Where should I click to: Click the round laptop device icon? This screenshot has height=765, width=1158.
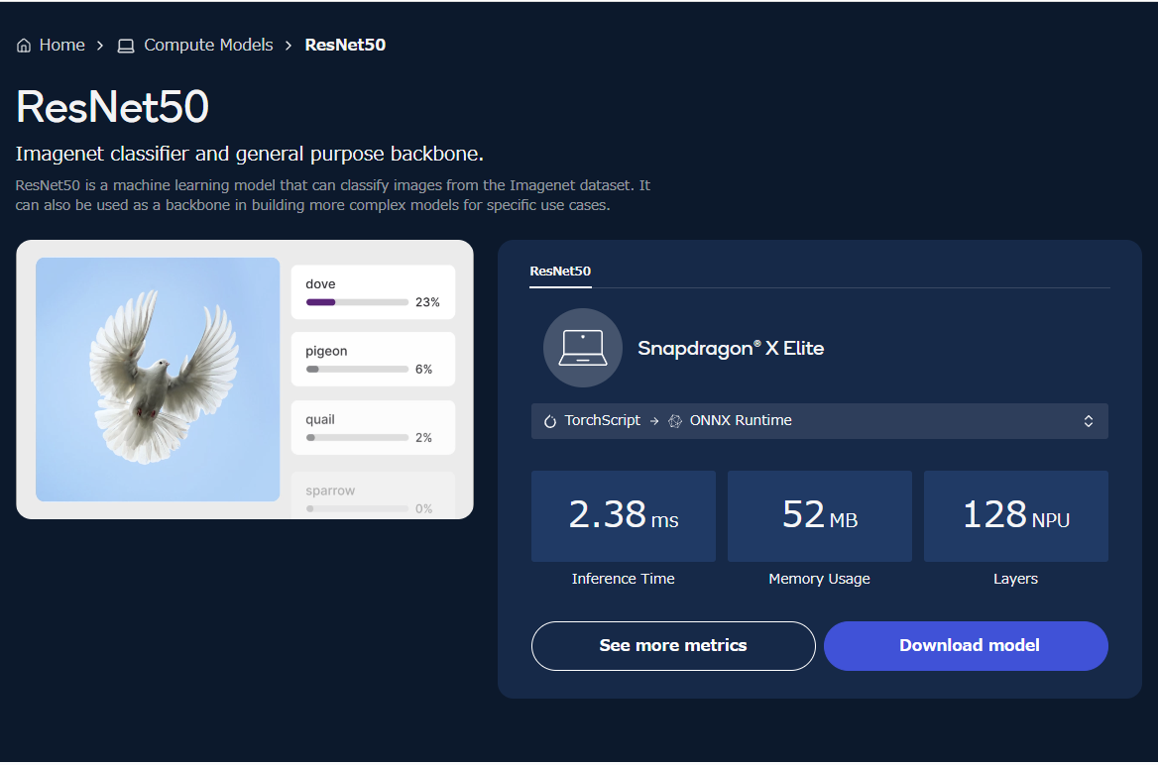(x=583, y=348)
